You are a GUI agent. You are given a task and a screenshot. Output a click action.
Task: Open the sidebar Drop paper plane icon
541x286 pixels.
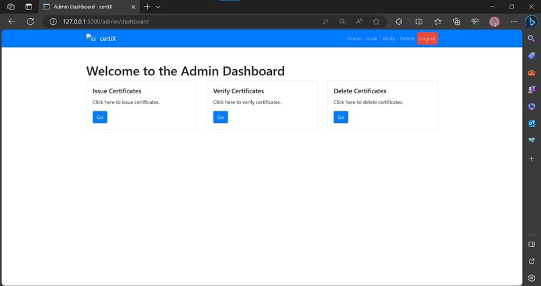point(532,140)
